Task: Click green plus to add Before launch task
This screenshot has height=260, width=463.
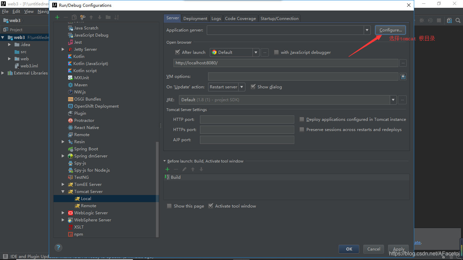Action: pyautogui.click(x=167, y=169)
